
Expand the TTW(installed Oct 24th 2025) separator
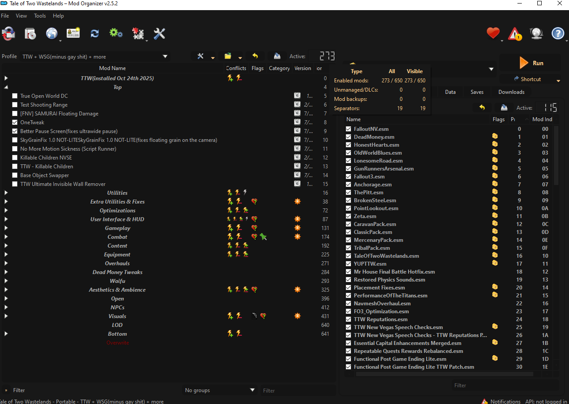(6, 78)
